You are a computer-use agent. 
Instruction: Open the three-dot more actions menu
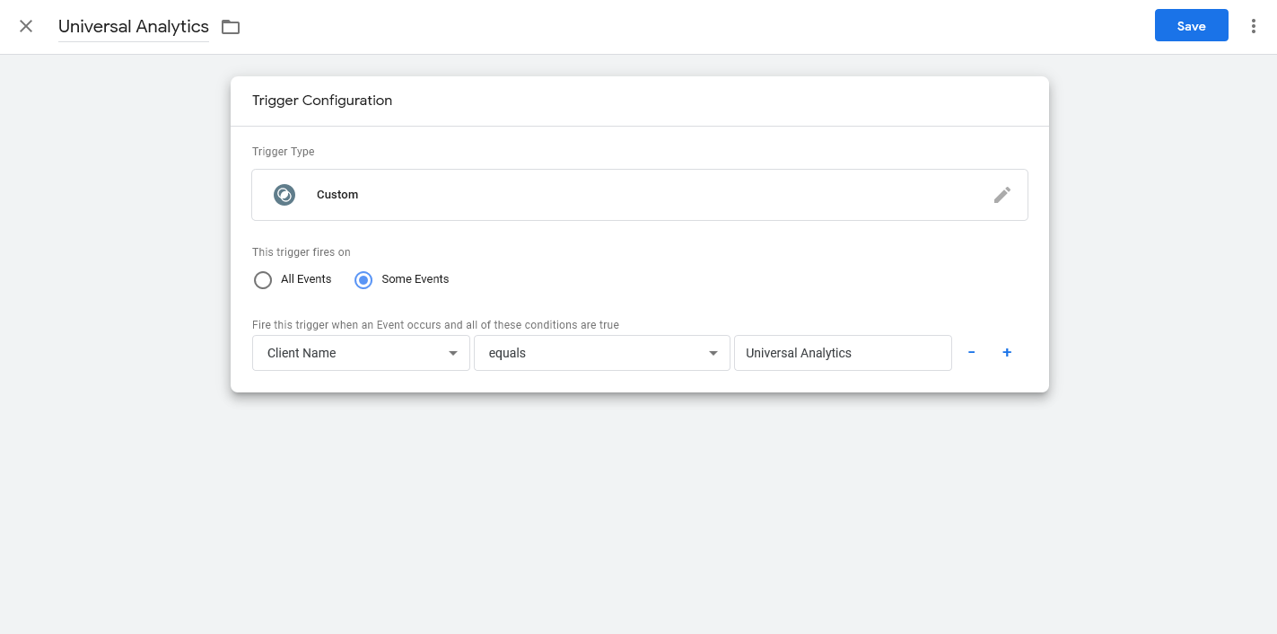(1253, 26)
